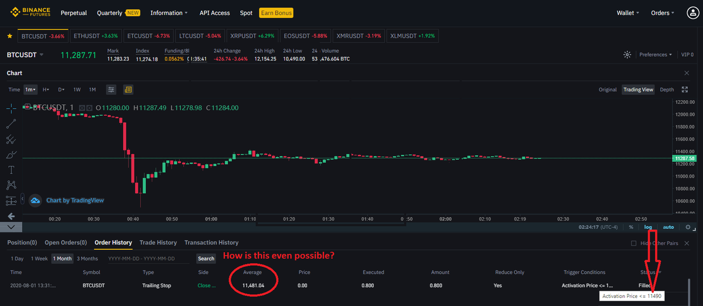Toggle the light theme sun icon
The height and width of the screenshot is (306, 703).
627,54
